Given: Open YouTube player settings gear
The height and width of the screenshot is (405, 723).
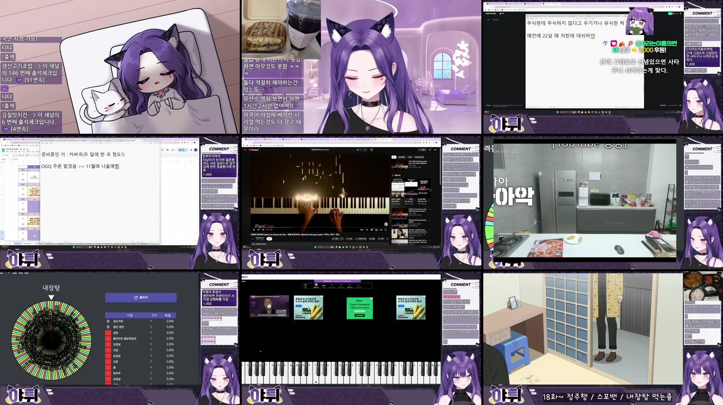Looking at the screenshot, I should [372, 230].
